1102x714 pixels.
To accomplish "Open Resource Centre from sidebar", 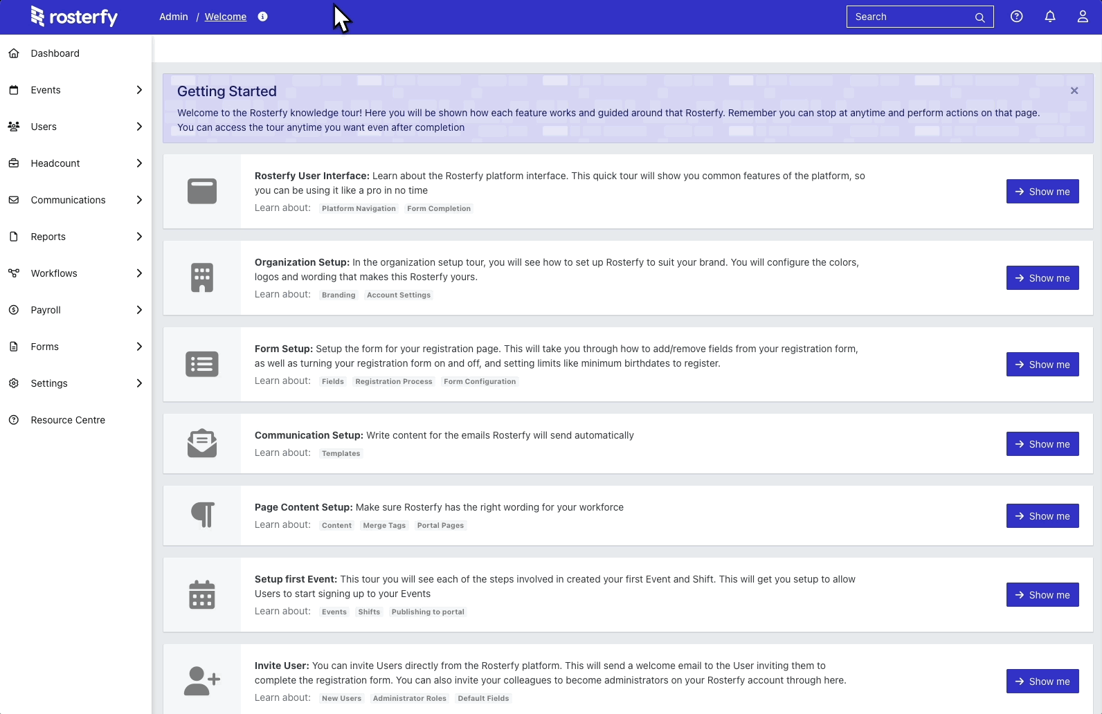I will [x=68, y=420].
